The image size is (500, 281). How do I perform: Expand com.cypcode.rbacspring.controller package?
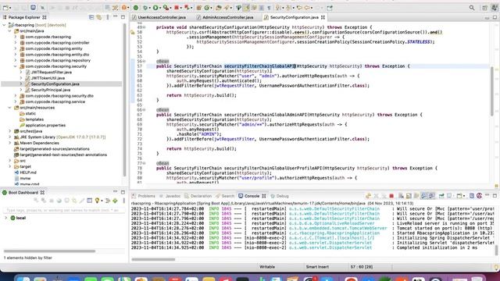click(x=16, y=43)
